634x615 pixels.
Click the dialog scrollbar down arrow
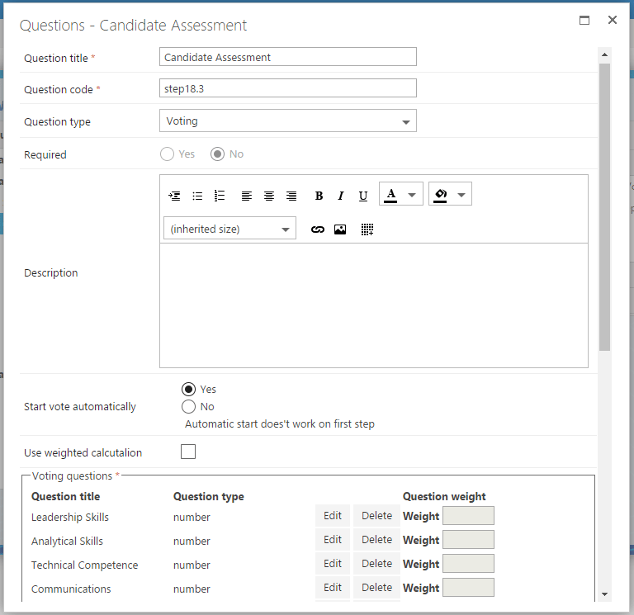(604, 594)
